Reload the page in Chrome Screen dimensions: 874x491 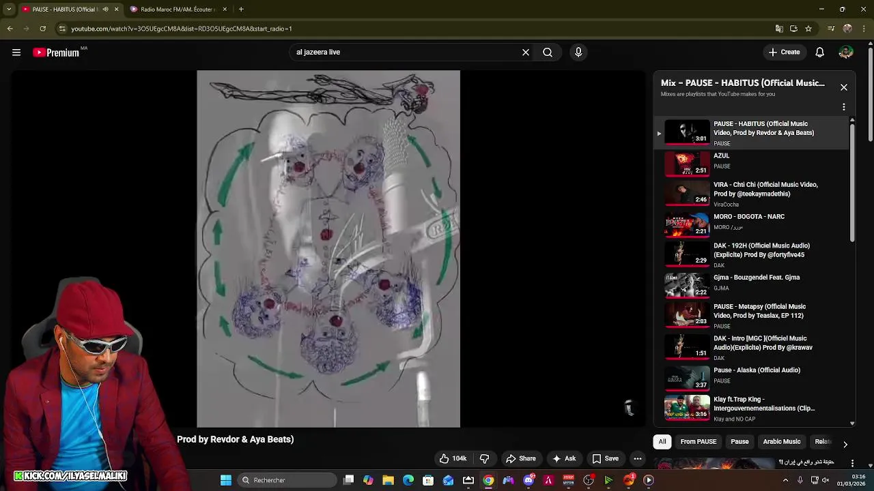pos(42,29)
